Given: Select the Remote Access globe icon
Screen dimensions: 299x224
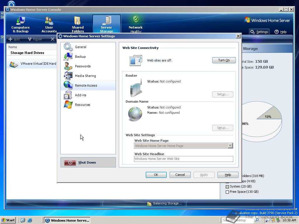Looking at the screenshot, I should [68, 85].
